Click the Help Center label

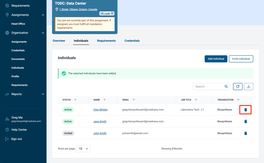pyautogui.click(x=19, y=129)
